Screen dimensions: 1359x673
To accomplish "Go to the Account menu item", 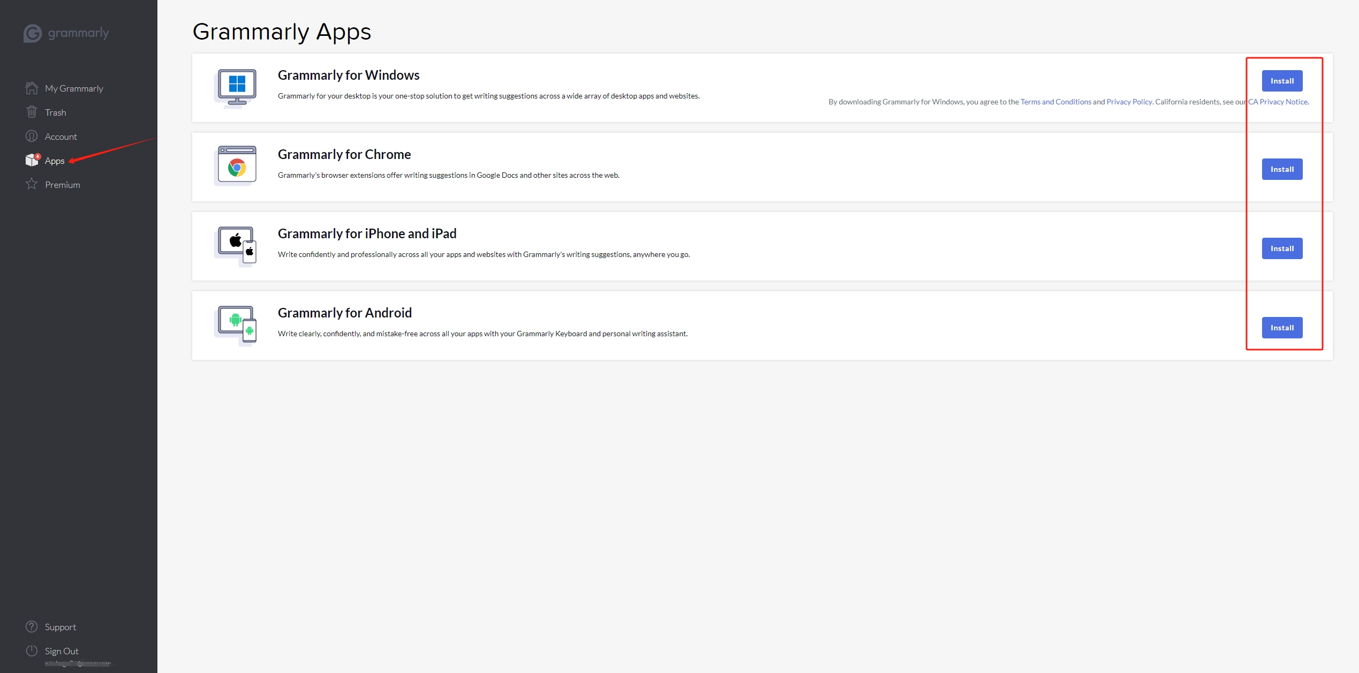I will point(61,137).
